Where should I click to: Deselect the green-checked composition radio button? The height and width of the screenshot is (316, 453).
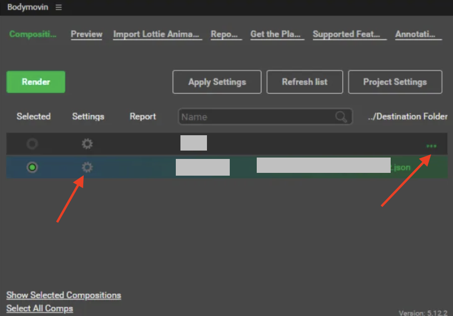[32, 167]
